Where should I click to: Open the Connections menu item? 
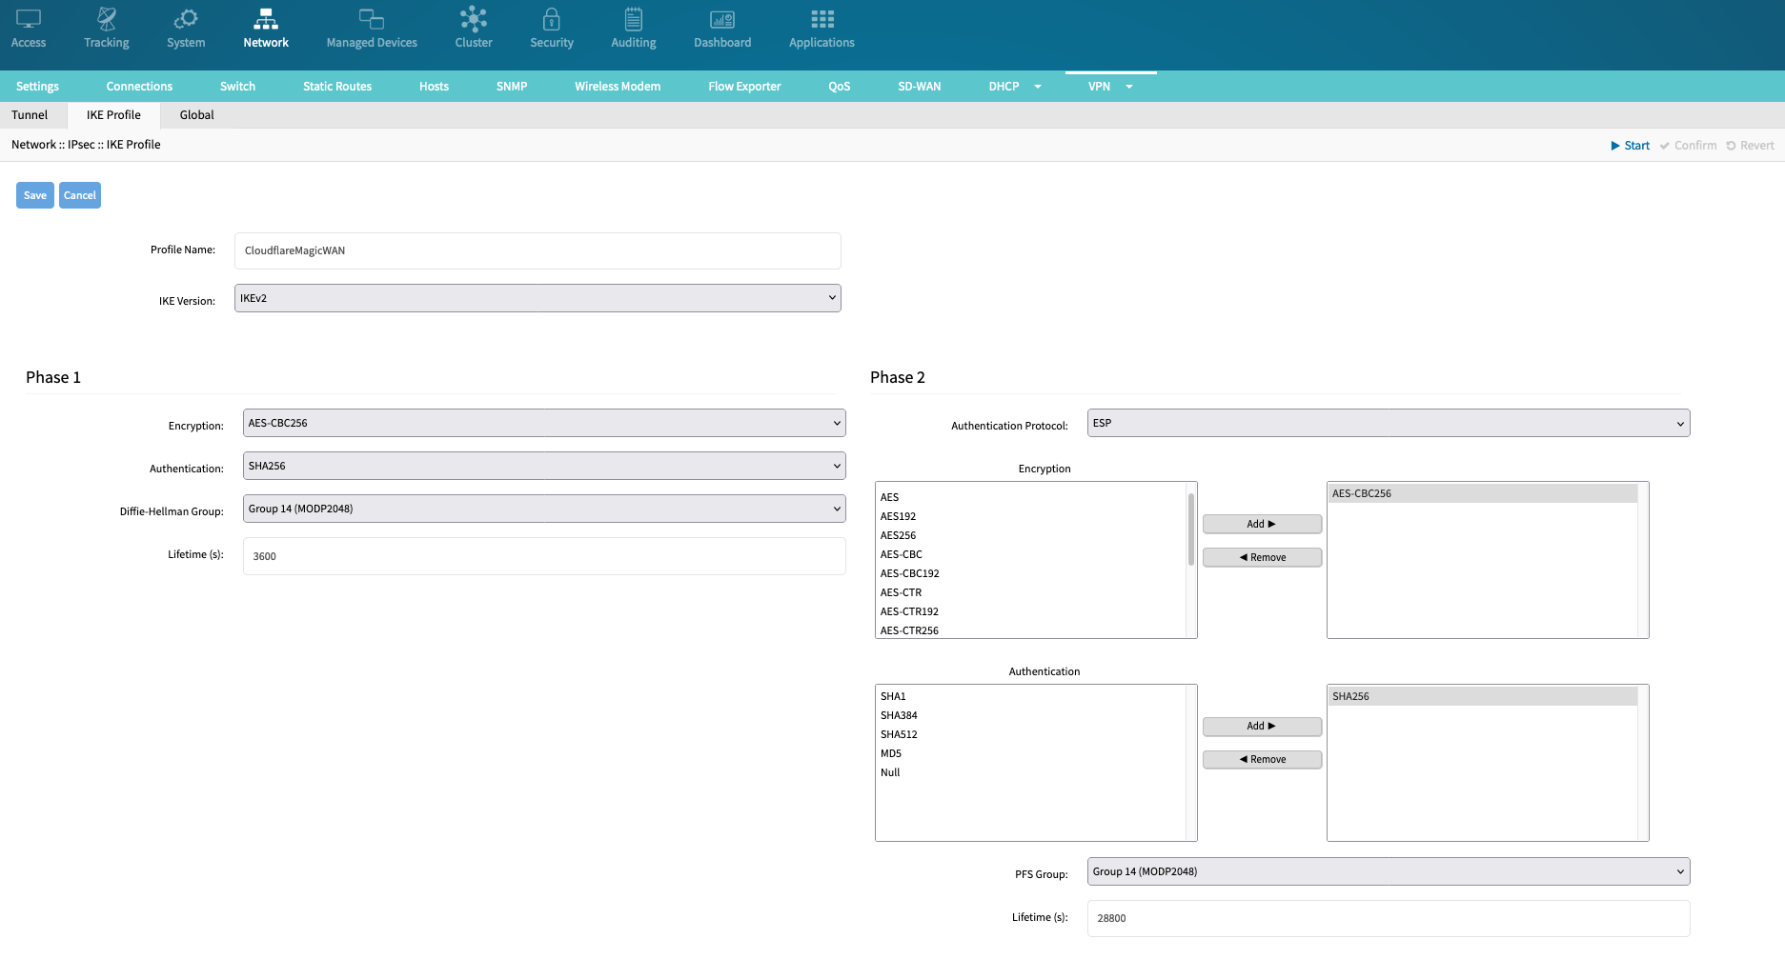point(139,87)
